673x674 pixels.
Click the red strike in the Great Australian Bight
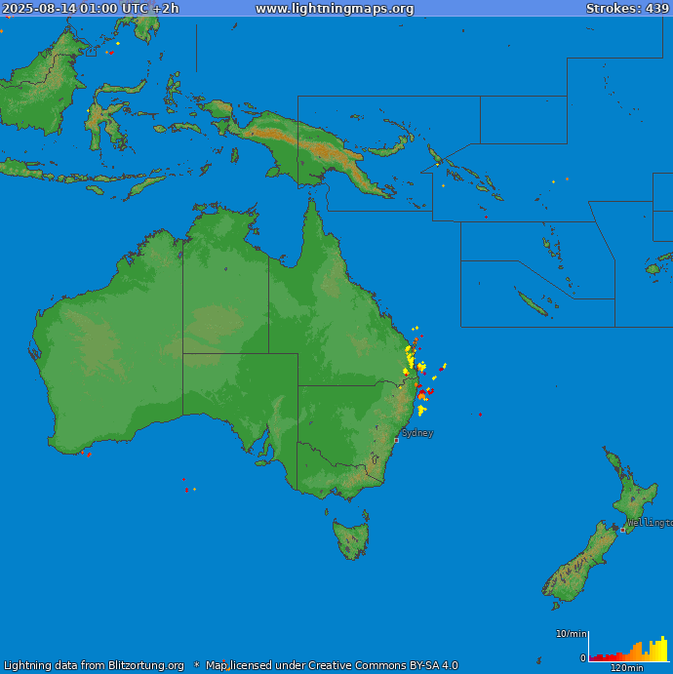tap(183, 479)
